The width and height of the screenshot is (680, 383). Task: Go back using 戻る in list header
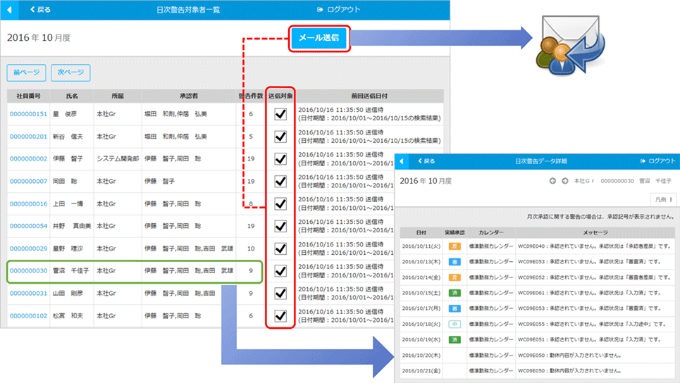pos(40,10)
